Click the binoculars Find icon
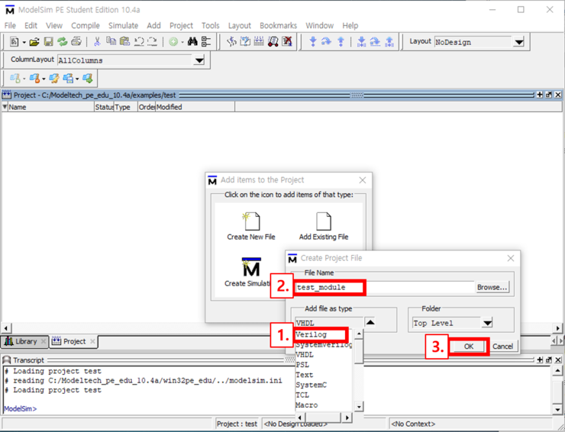565x432 pixels. 192,42
